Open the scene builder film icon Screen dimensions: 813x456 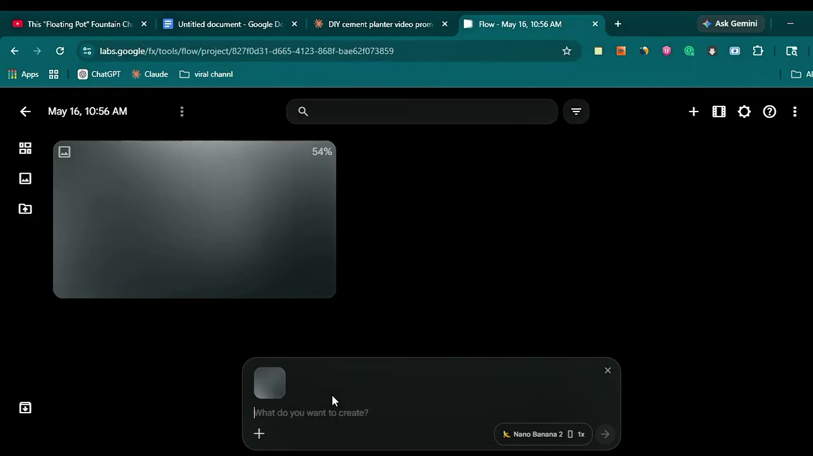coord(719,112)
